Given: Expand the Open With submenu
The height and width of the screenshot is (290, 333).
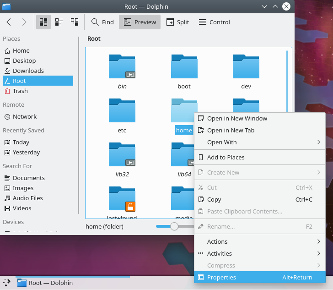Looking at the screenshot, I should (x=260, y=142).
